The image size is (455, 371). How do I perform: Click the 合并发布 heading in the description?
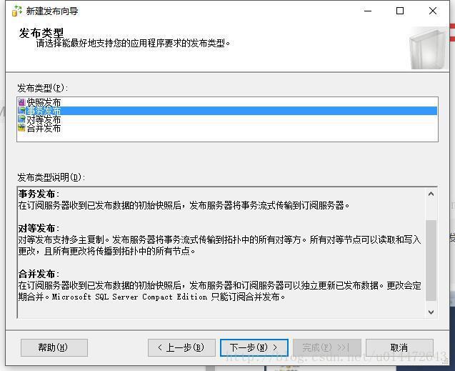(x=37, y=274)
